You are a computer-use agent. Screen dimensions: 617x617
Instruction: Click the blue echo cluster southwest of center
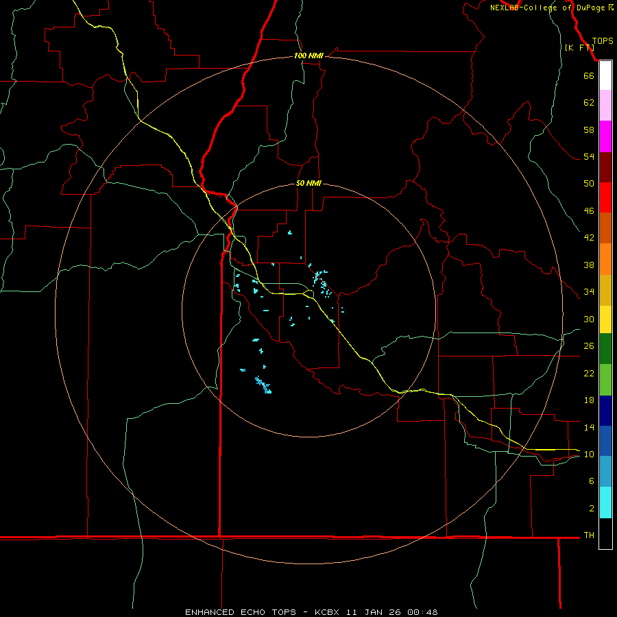click(264, 385)
